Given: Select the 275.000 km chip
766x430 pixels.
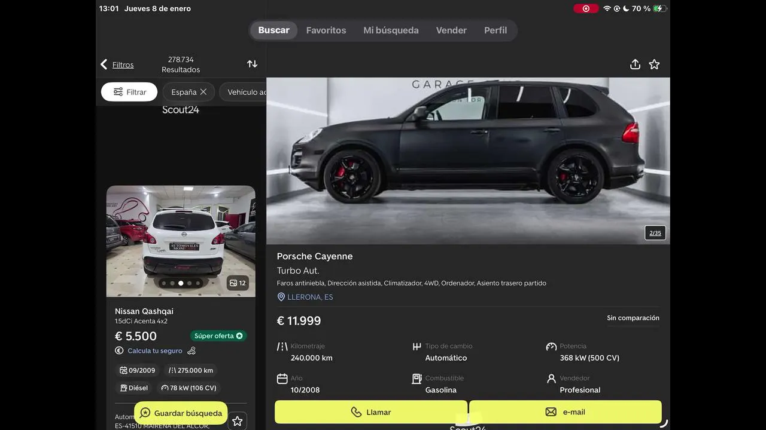Looking at the screenshot, I should [x=191, y=370].
